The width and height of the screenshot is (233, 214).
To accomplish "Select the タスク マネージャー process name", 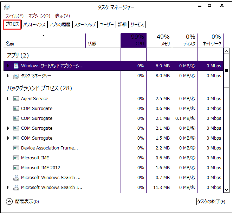I will 36,76.
